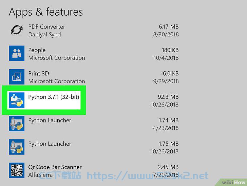Screen dimensions: 247x186
Task: Click the 6.17 MB size label
Action: pos(169,26)
